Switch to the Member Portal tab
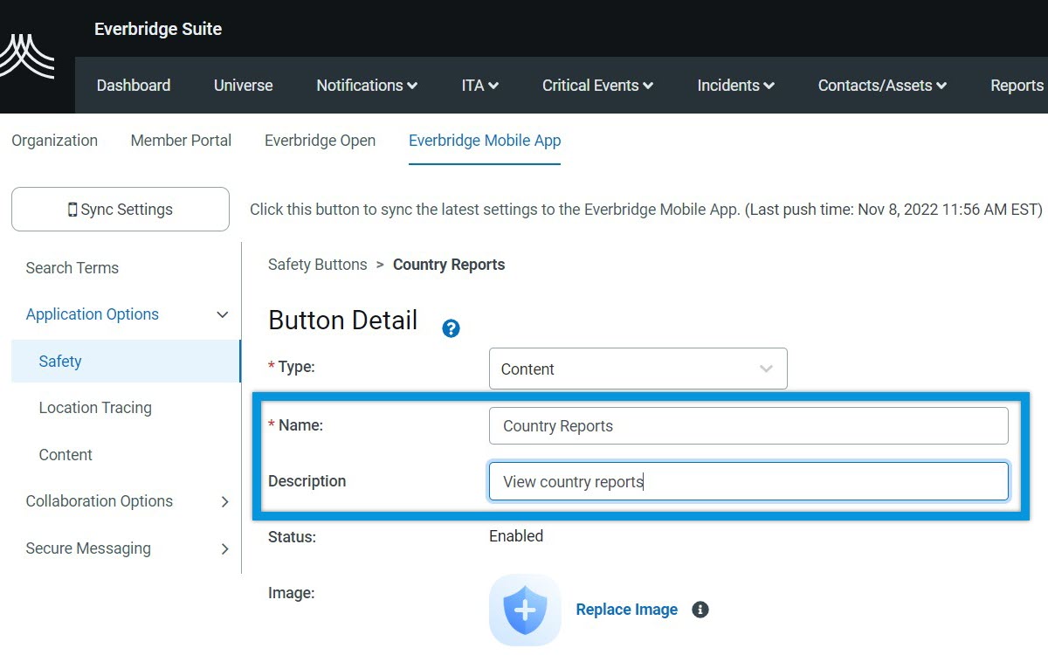Screen dimensions: 1048x655 pos(181,141)
